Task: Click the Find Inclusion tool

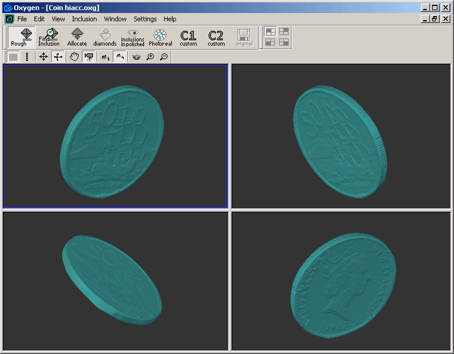Action: [x=49, y=37]
